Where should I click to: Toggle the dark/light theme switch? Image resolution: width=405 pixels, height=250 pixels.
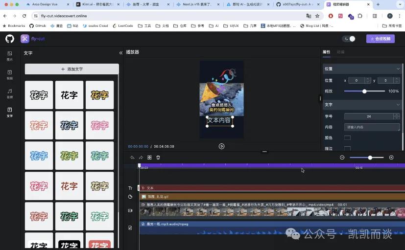349,39
